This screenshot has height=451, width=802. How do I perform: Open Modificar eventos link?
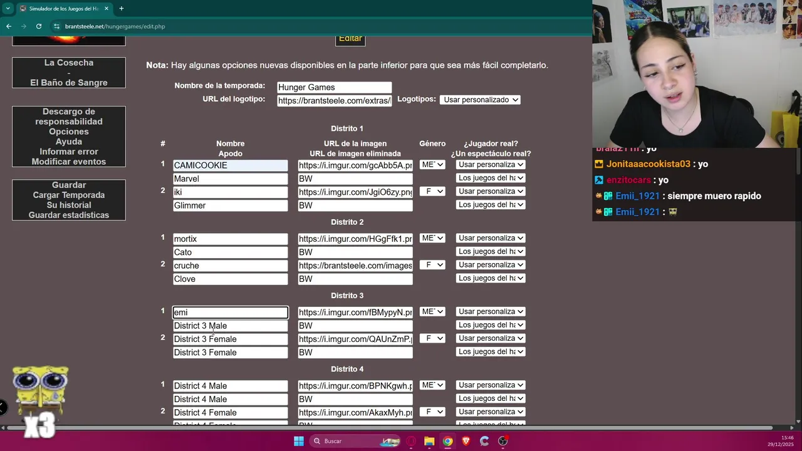(69, 162)
